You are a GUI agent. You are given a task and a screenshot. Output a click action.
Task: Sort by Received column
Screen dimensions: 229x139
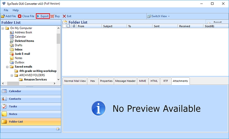190,26
